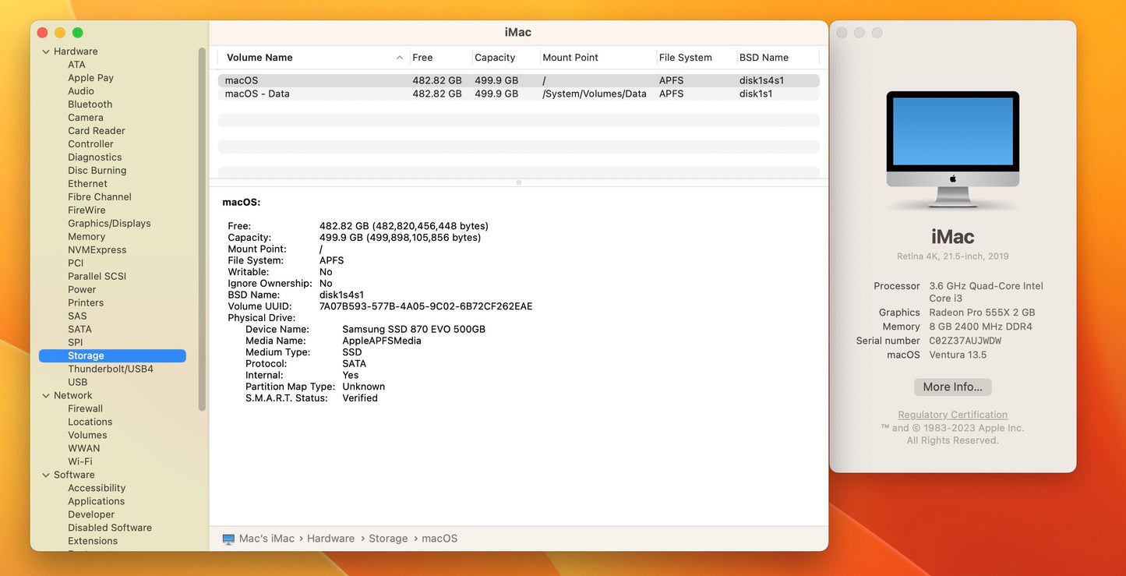Viewport: 1126px width, 576px height.
Task: Select the macOS volume row
Action: coord(518,80)
